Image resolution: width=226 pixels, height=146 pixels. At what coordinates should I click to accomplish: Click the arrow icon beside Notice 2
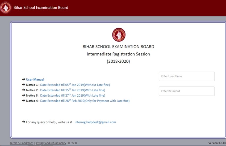(23, 90)
